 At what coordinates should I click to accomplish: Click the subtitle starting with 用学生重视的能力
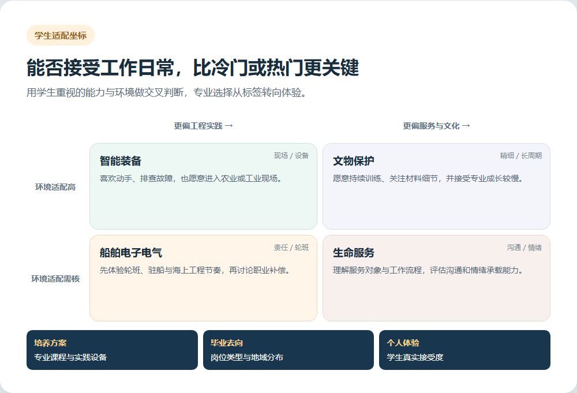[166, 92]
